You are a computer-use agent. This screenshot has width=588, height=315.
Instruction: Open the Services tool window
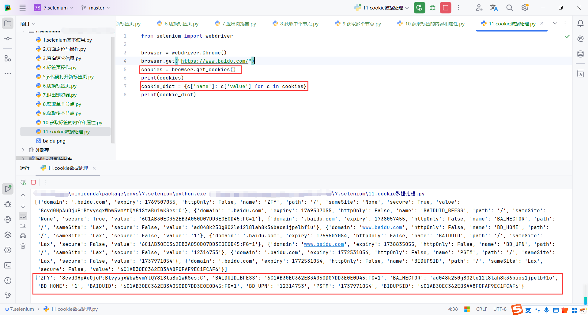[x=8, y=250]
